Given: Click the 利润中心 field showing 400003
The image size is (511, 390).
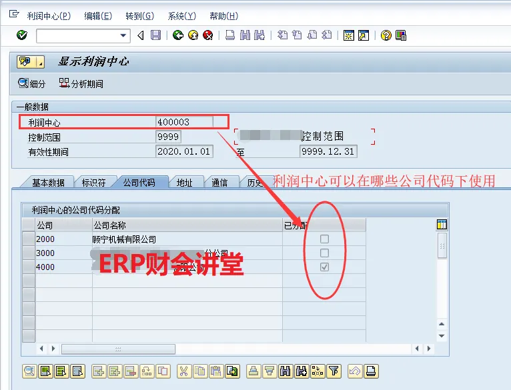Looking at the screenshot, I should [185, 122].
